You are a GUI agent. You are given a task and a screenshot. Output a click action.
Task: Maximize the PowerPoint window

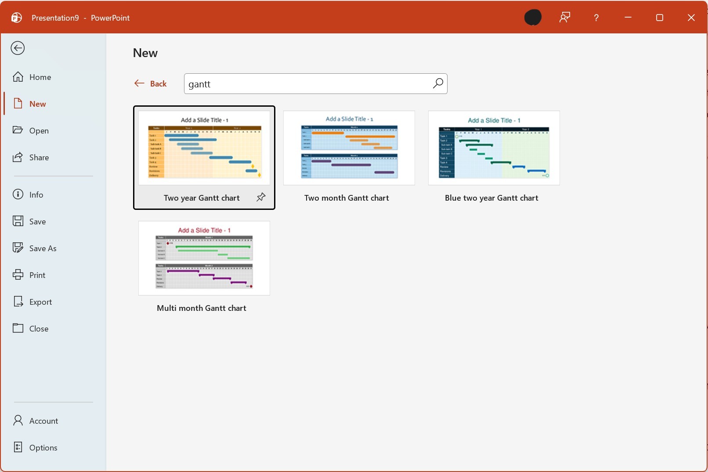coord(660,18)
